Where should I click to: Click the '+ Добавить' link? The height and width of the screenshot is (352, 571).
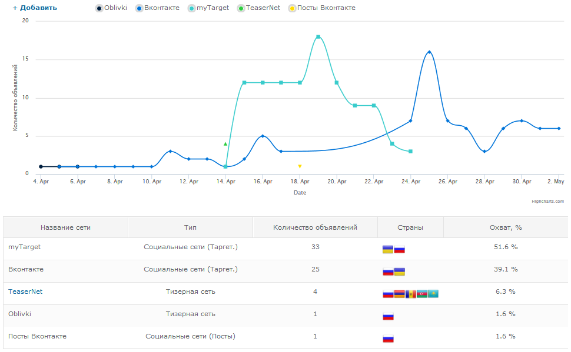(x=35, y=8)
